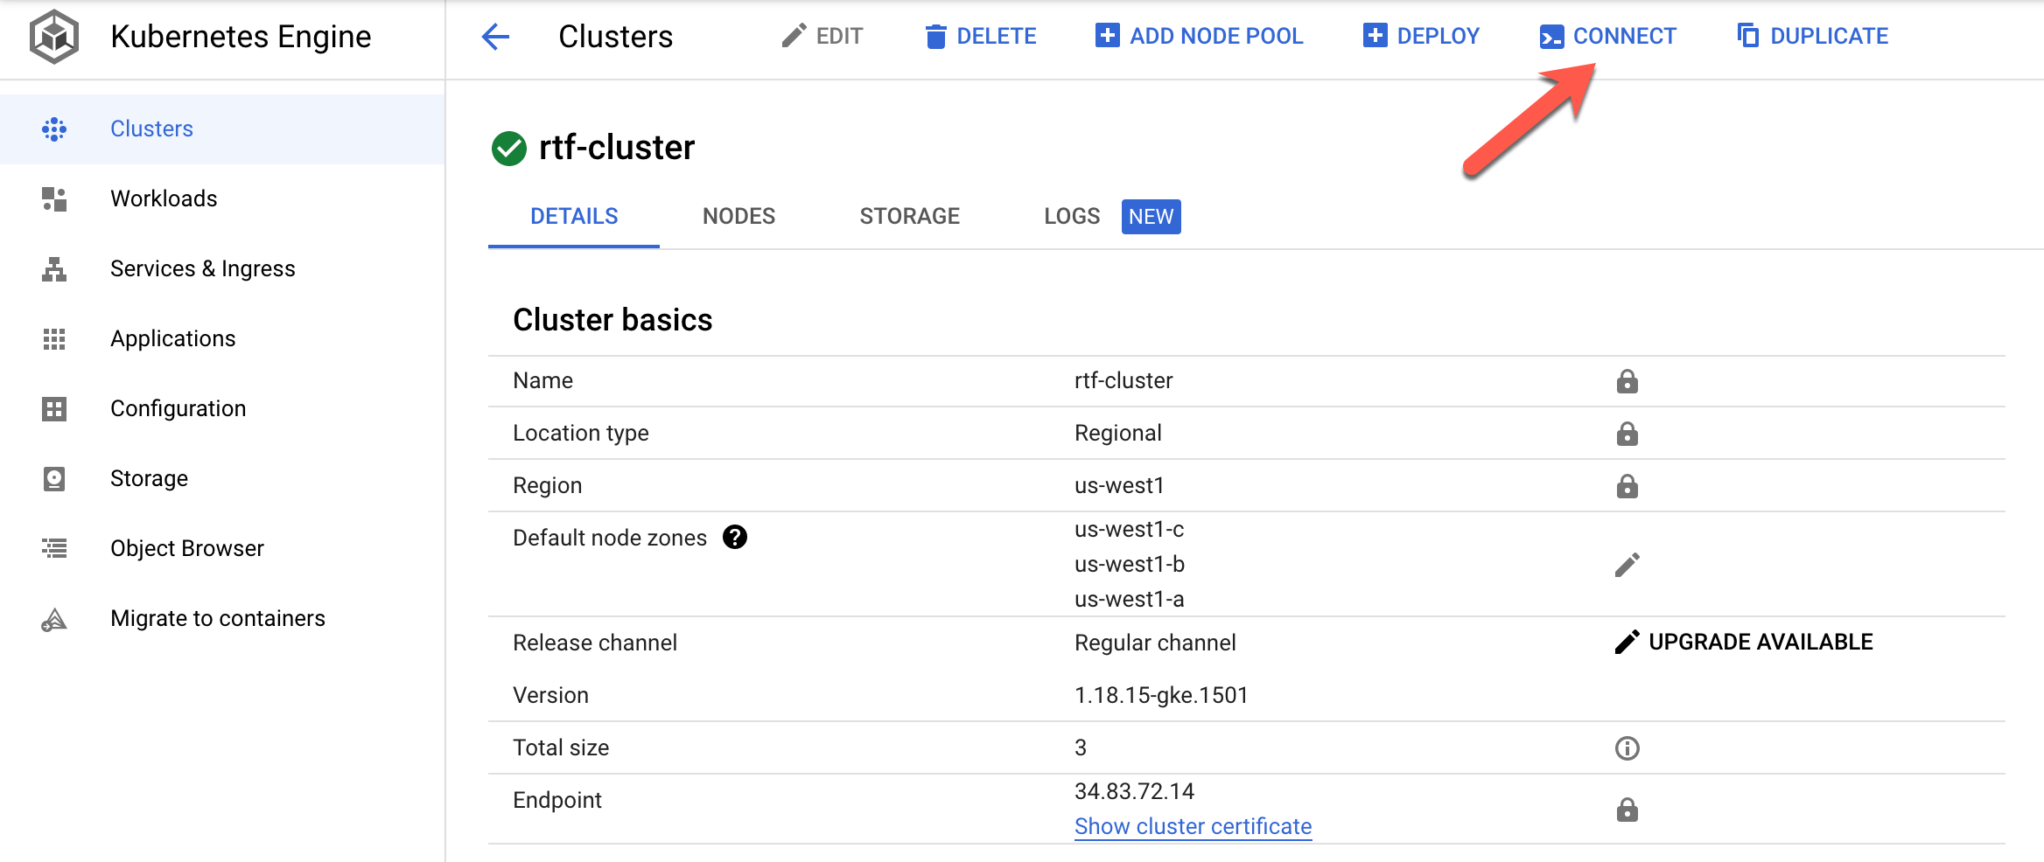This screenshot has height=862, width=2044.
Task: Click the DUPLICATE button
Action: point(1812,36)
